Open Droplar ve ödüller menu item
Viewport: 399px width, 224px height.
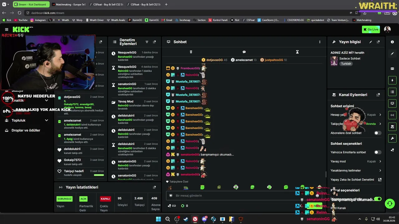point(26,130)
